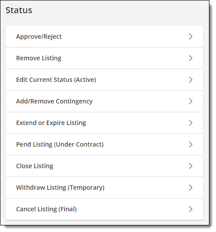Click the arrow beside Pend Listing (Under Contract)
This screenshot has height=232, width=216.
point(190,144)
